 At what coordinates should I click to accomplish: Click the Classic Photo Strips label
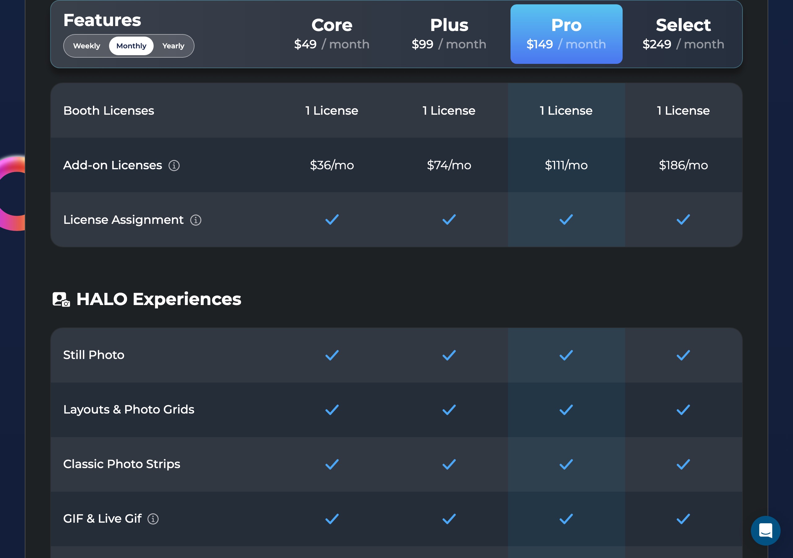[121, 464]
